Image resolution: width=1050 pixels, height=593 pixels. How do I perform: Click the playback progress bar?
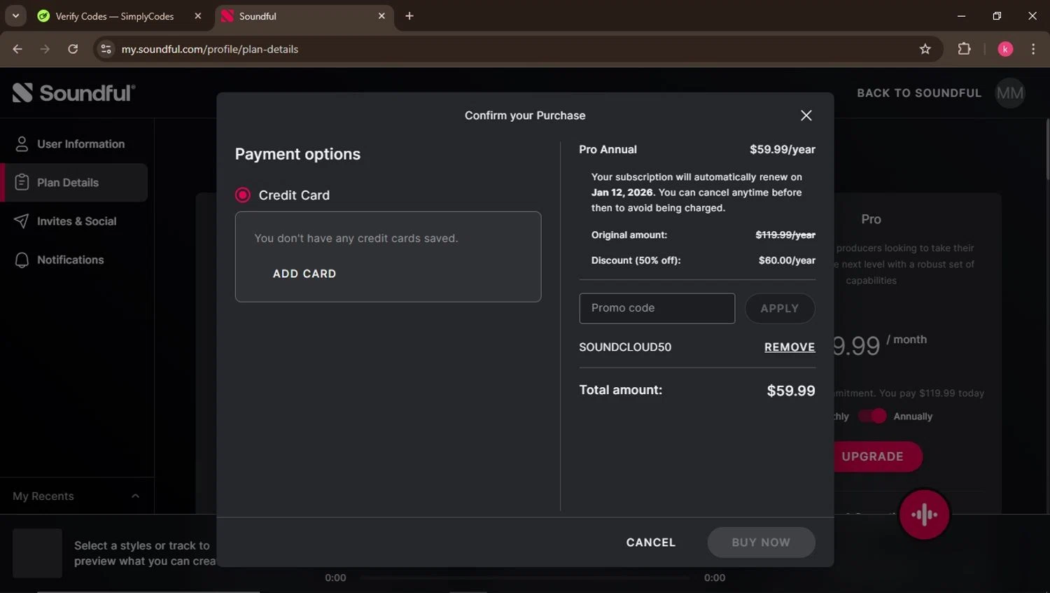525,578
